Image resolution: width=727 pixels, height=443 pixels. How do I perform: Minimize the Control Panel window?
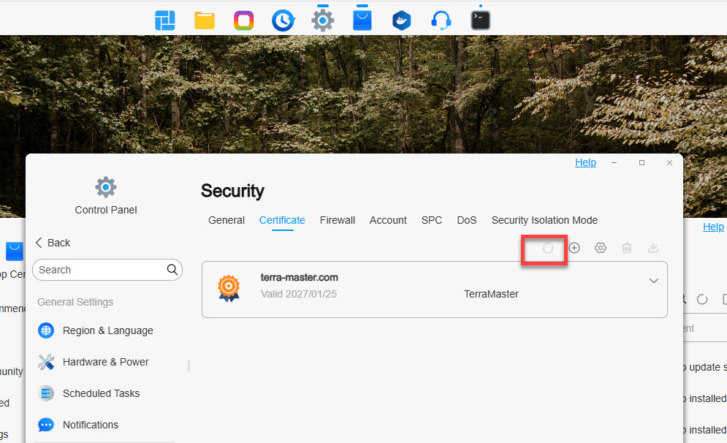[x=614, y=163]
